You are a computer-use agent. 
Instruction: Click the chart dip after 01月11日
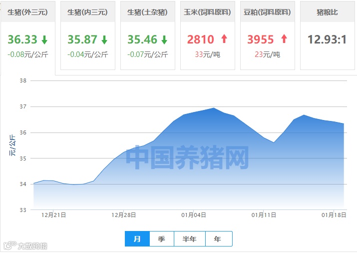point(274,142)
